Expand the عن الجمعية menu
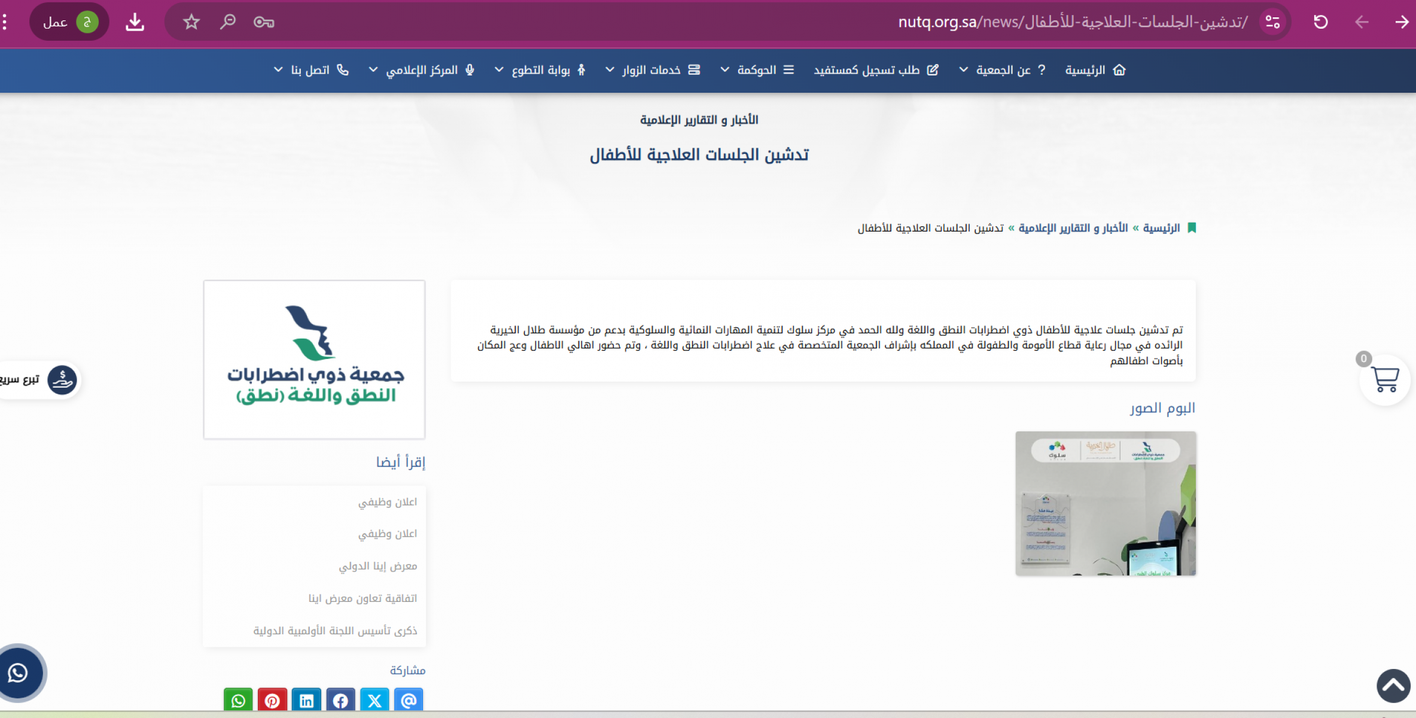The width and height of the screenshot is (1416, 718). (1003, 70)
